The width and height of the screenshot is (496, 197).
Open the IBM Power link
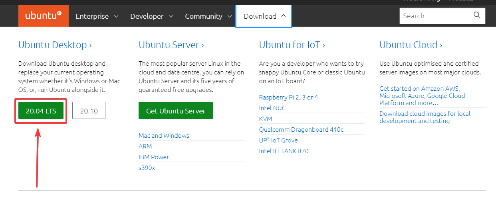(154, 157)
